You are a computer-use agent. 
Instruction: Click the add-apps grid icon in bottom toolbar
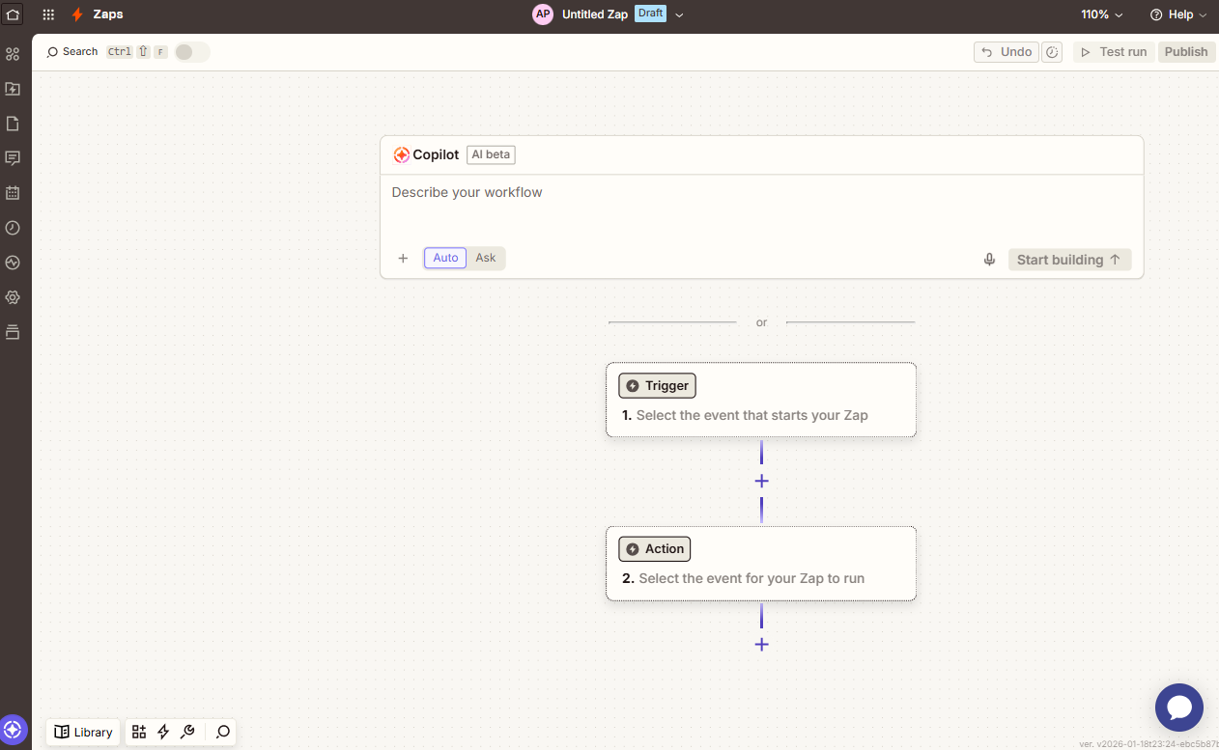coord(139,732)
